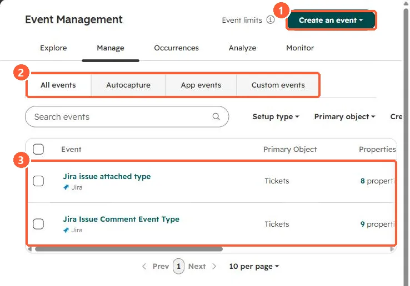Click the Prev pagination button
This screenshot has height=286, width=410.
(x=161, y=266)
